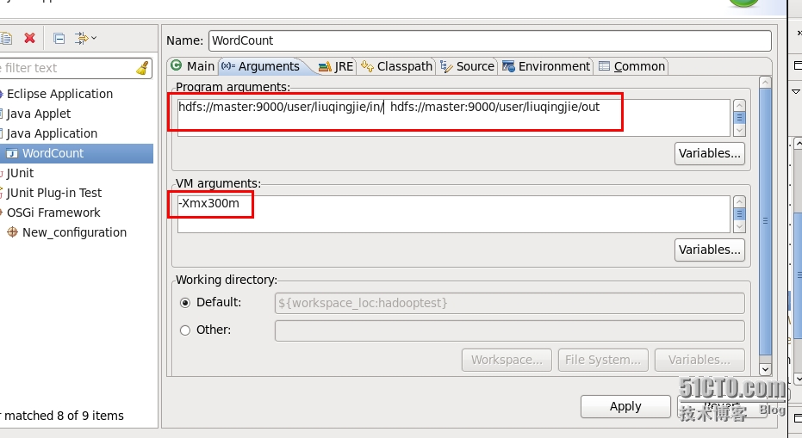Click the File System... button
The image size is (802, 438).
[x=603, y=361]
